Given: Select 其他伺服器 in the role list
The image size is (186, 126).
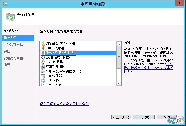Looking at the screenshot, I should tap(54, 76).
